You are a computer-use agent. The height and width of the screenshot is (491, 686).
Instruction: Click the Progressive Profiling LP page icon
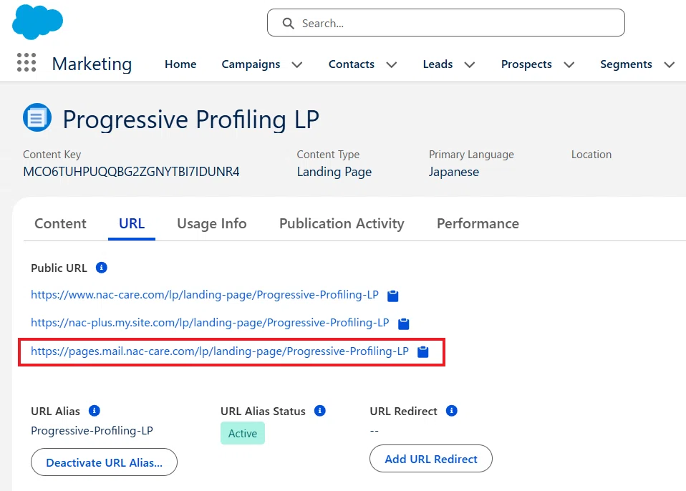[x=37, y=117]
